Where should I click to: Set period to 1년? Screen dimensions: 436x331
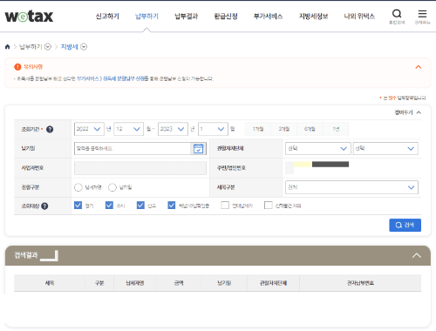[336, 129]
